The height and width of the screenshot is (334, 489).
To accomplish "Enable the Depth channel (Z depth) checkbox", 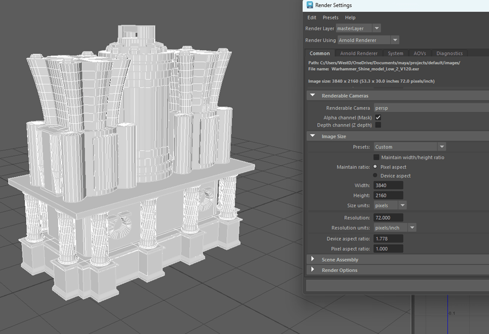I will coord(378,125).
